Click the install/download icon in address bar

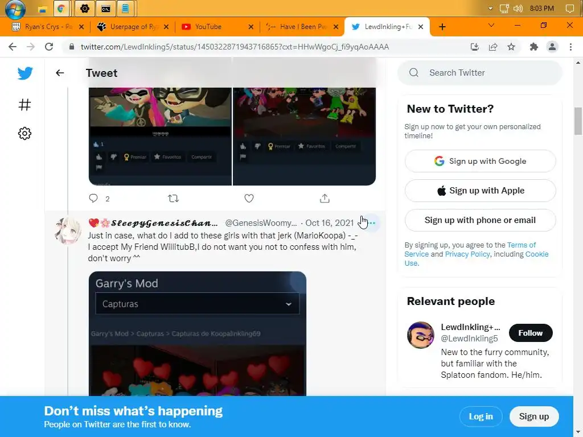pyautogui.click(x=475, y=47)
